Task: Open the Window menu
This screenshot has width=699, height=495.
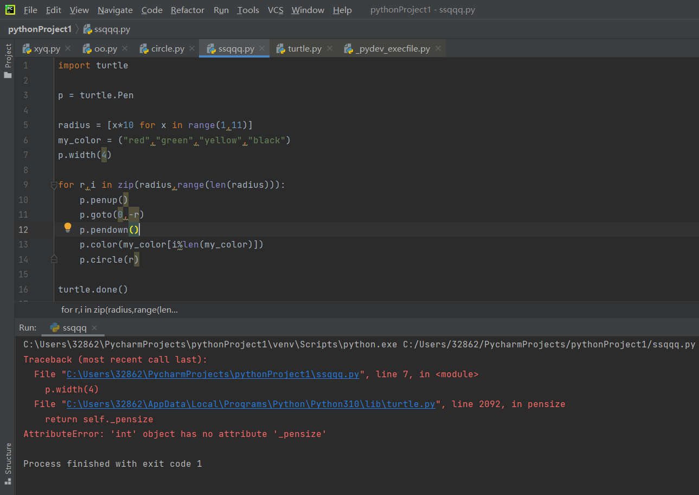Action: [307, 10]
